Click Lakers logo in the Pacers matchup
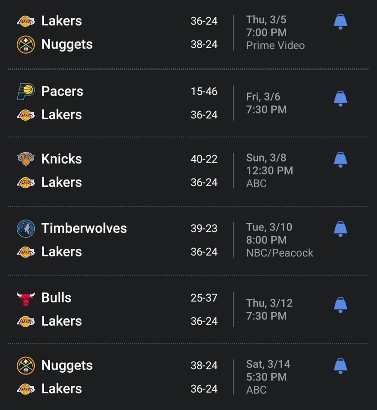Image resolution: width=377 pixels, height=410 pixels. click(26, 115)
